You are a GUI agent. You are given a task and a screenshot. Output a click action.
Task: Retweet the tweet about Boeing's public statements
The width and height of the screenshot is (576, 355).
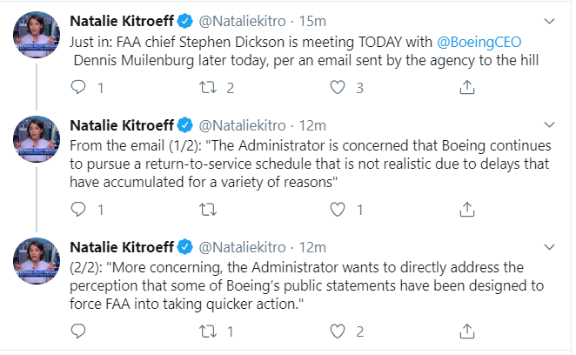(x=208, y=332)
